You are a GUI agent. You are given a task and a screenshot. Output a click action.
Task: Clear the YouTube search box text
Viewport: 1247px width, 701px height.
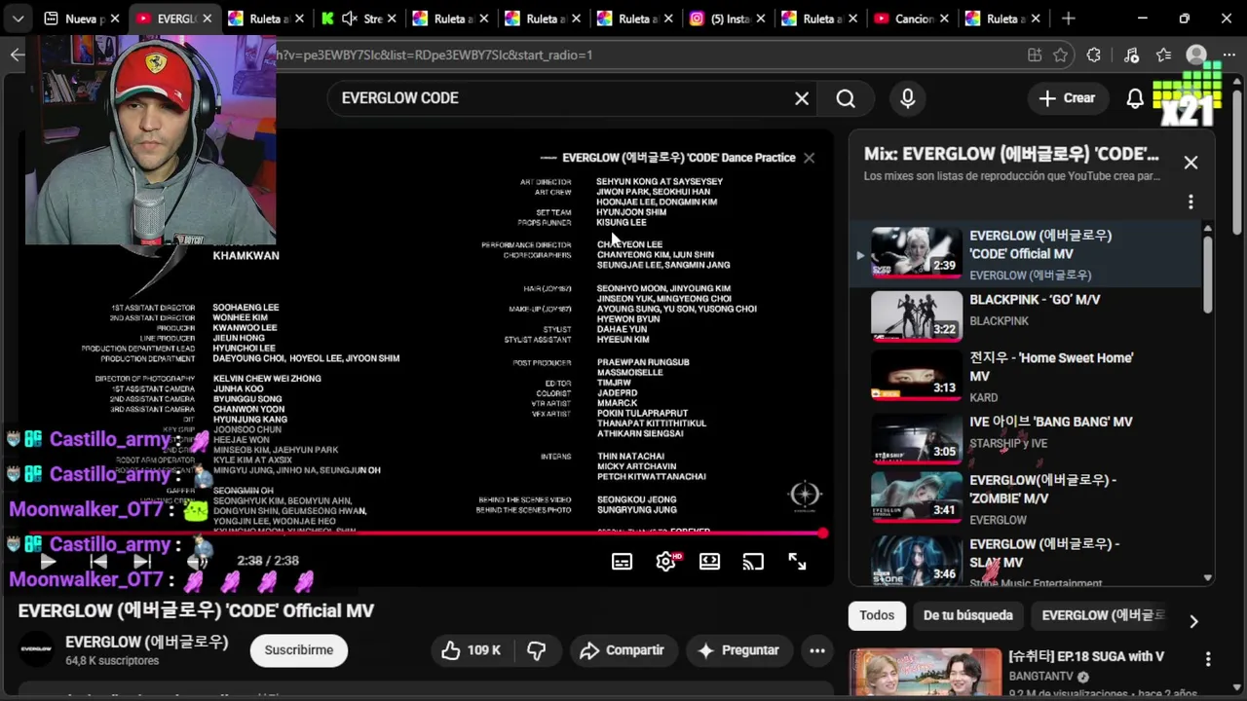802,98
